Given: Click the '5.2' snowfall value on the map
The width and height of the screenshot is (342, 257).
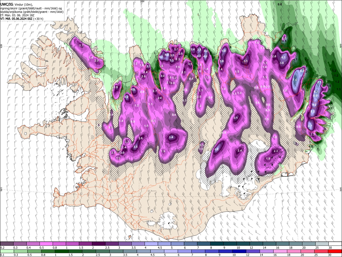Looking at the screenshot, I should pos(313,111).
